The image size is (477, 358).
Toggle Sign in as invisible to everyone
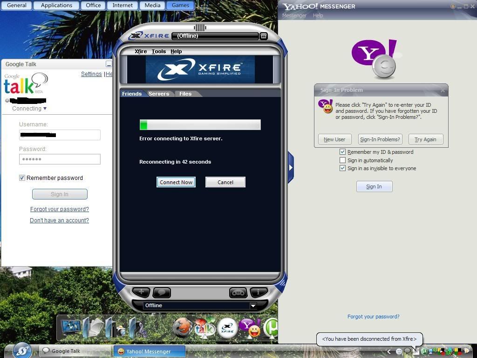(x=342, y=168)
